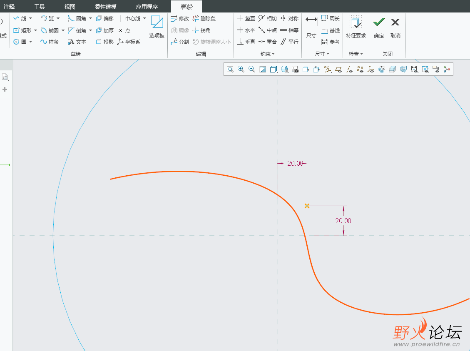Toggle axis display in graphics toolbar
Screen dimensions: 470x351
[x=349, y=70]
